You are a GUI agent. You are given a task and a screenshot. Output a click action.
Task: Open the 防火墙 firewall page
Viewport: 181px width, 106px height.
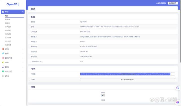point(8,19)
